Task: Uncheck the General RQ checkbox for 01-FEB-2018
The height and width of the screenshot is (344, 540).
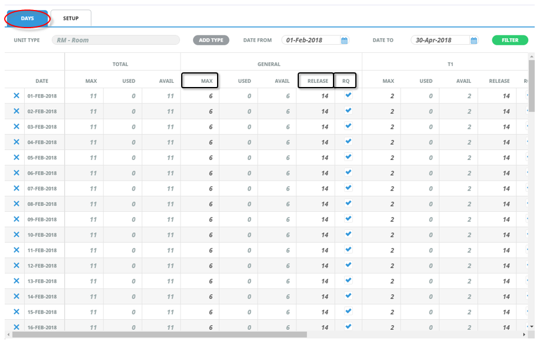Action: [x=348, y=95]
